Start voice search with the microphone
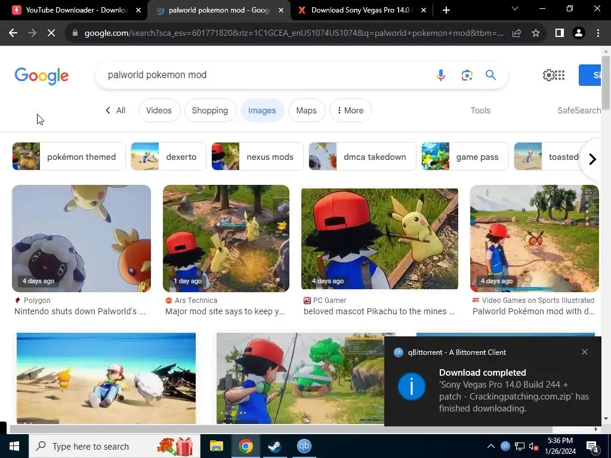Screen dimensions: 611x458 [x=441, y=75]
